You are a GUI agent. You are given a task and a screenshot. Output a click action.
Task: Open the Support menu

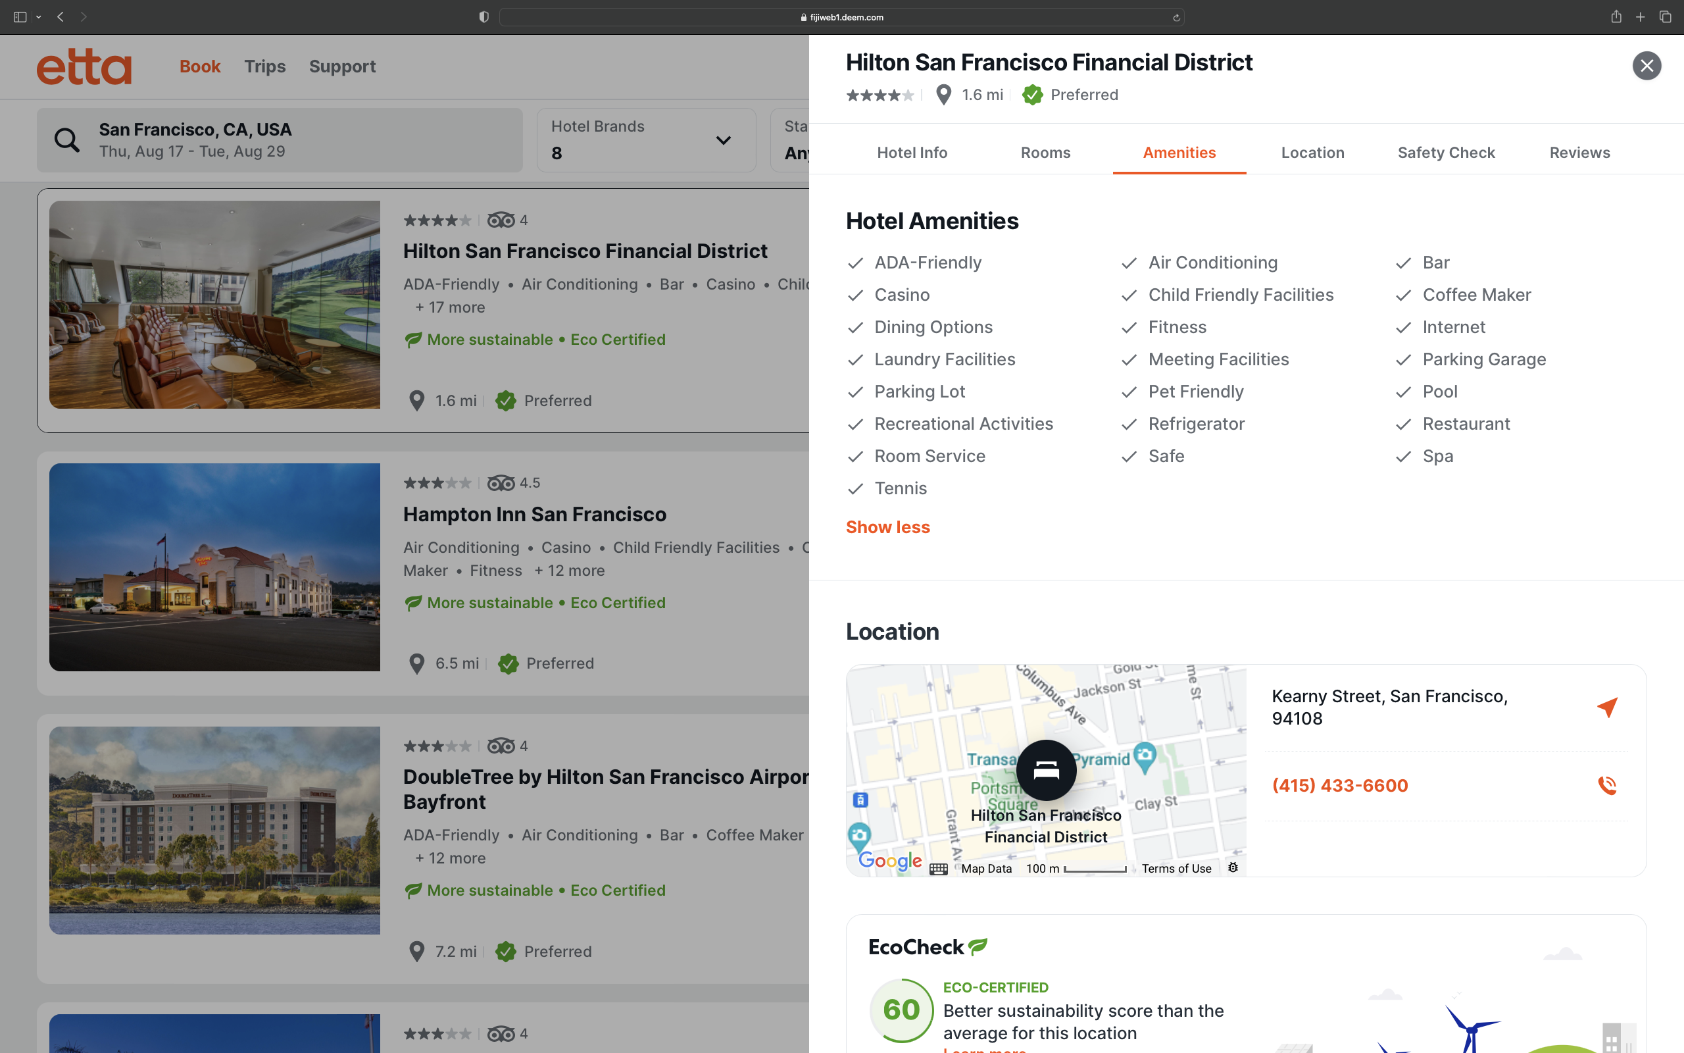pos(341,66)
